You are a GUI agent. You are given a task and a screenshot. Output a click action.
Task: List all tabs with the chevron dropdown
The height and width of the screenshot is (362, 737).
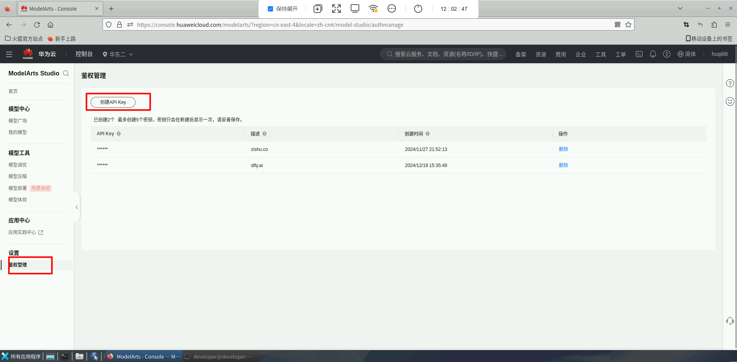[680, 8]
